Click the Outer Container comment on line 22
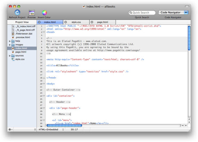 tap(63, 90)
